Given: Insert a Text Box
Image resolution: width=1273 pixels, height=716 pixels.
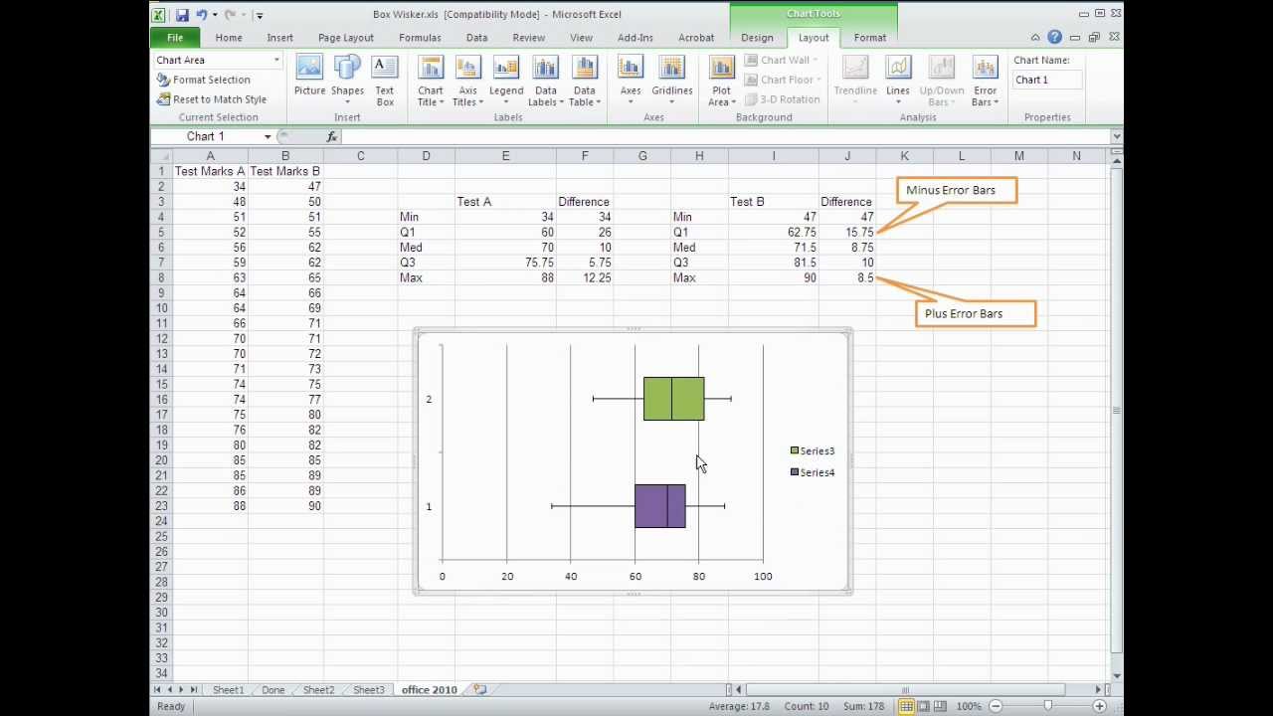Looking at the screenshot, I should tap(385, 80).
